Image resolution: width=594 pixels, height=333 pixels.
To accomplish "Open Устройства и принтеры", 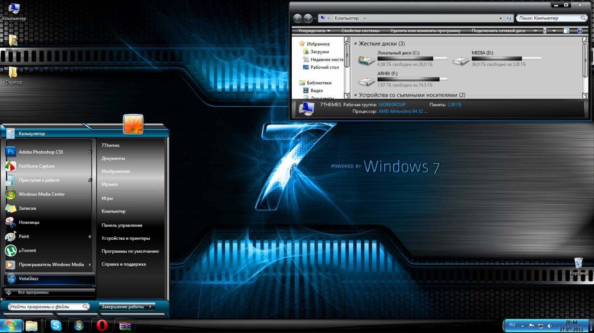I will (x=126, y=238).
